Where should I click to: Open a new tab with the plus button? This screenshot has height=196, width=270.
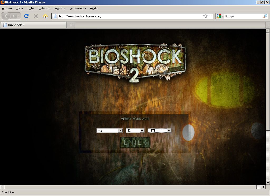(71, 25)
